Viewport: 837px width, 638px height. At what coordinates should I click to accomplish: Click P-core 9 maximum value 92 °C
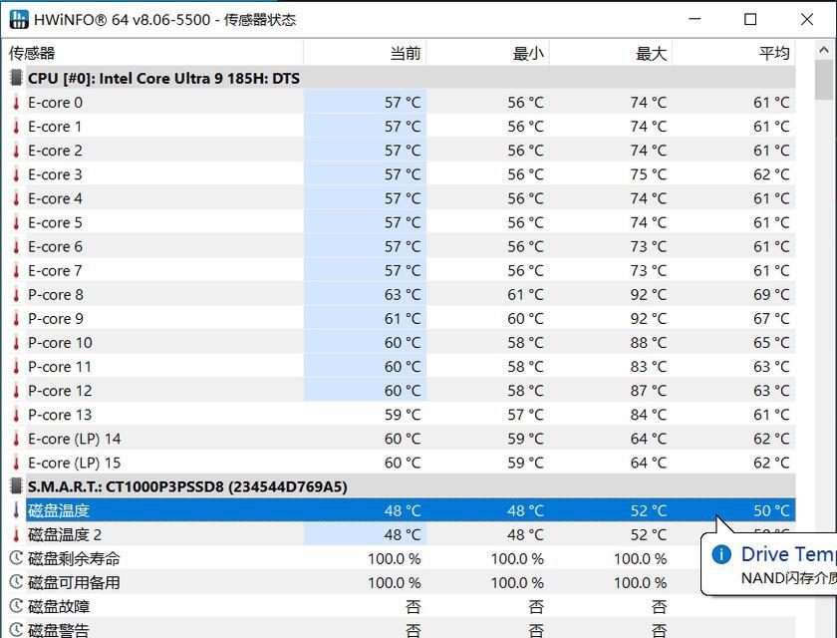(x=649, y=319)
